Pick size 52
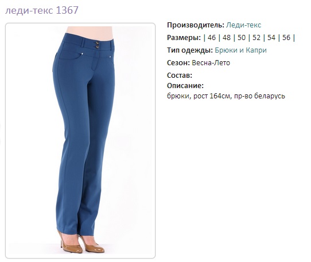 tap(256, 38)
